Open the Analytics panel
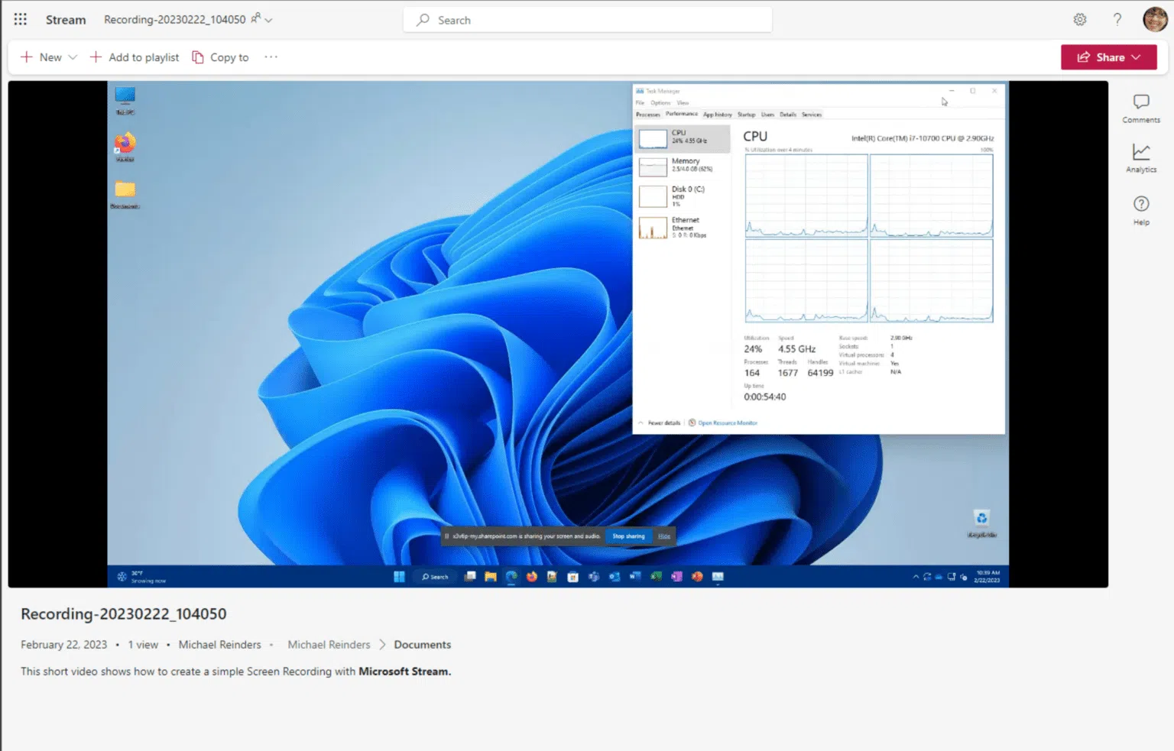 tap(1140, 157)
